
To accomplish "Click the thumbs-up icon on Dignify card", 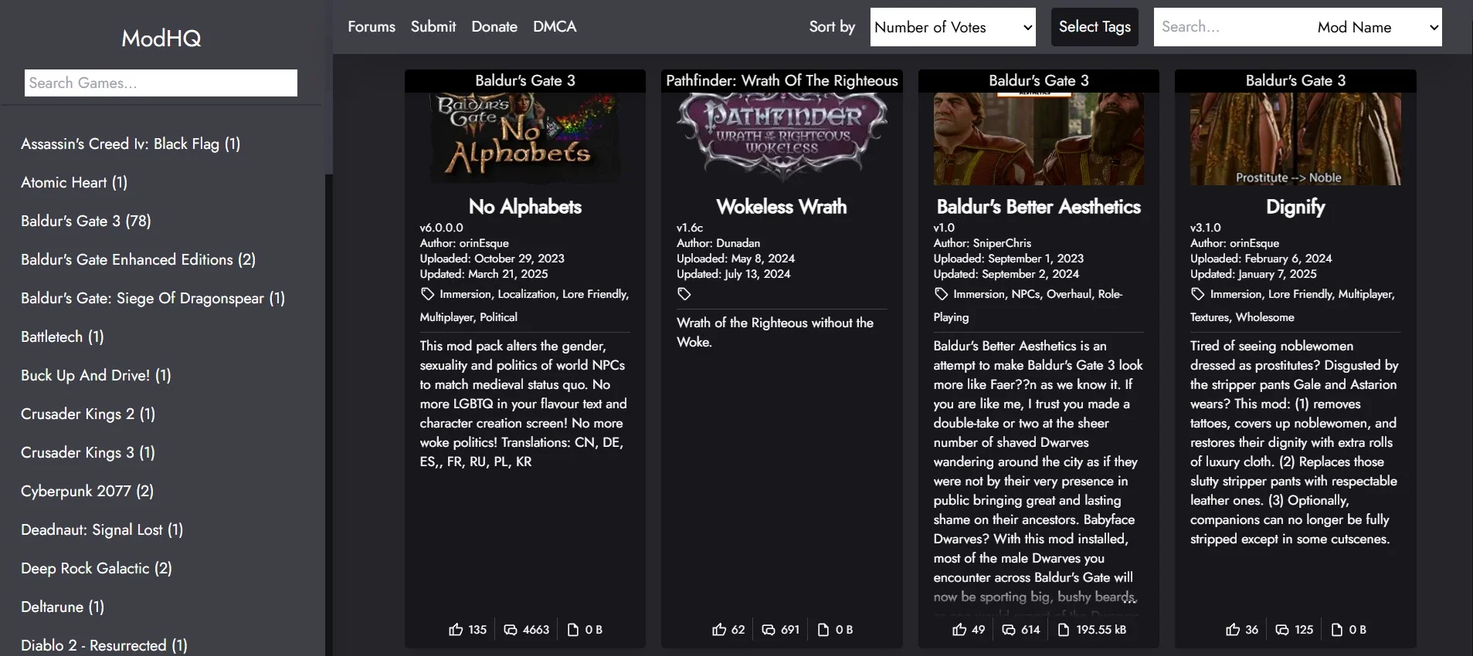I will click(x=1233, y=630).
